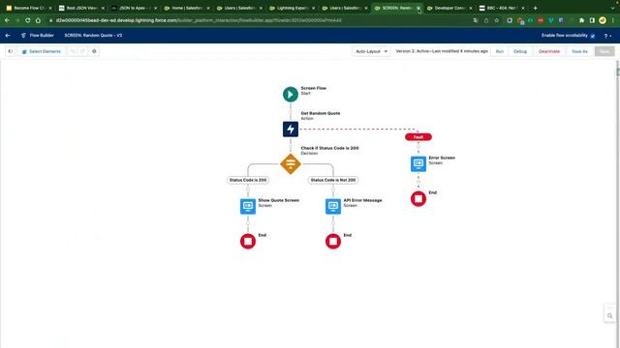Click the browser profile avatar
The image size is (620, 348).
click(x=603, y=20)
